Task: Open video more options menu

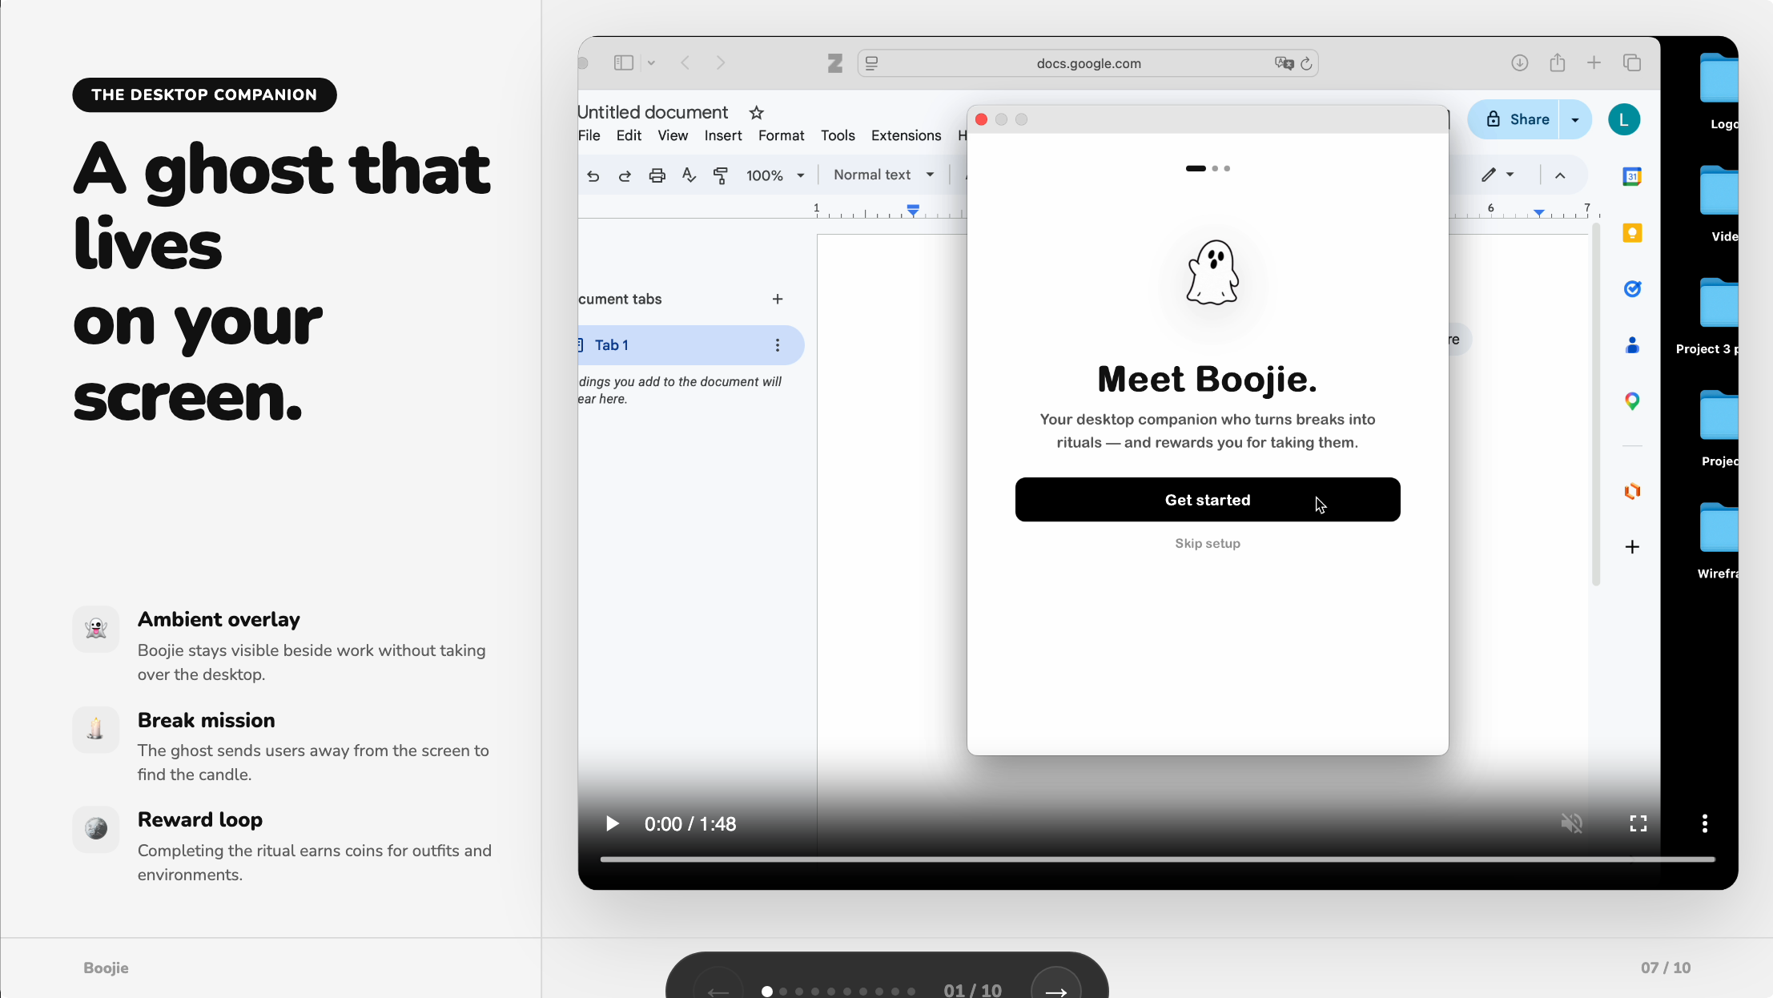Action: 1705,823
